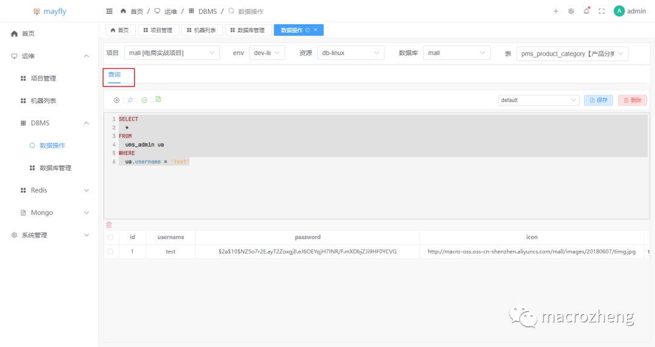Image resolution: width=655 pixels, height=347 pixels.
Task: Click the green SQL file icon
Action: 158,99
